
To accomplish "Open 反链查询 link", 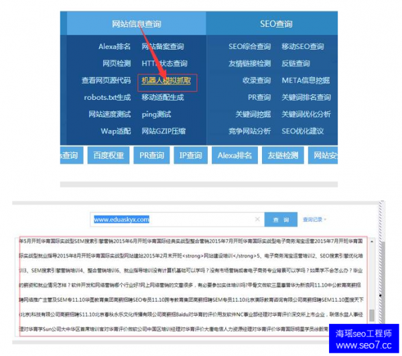I will click(295, 63).
